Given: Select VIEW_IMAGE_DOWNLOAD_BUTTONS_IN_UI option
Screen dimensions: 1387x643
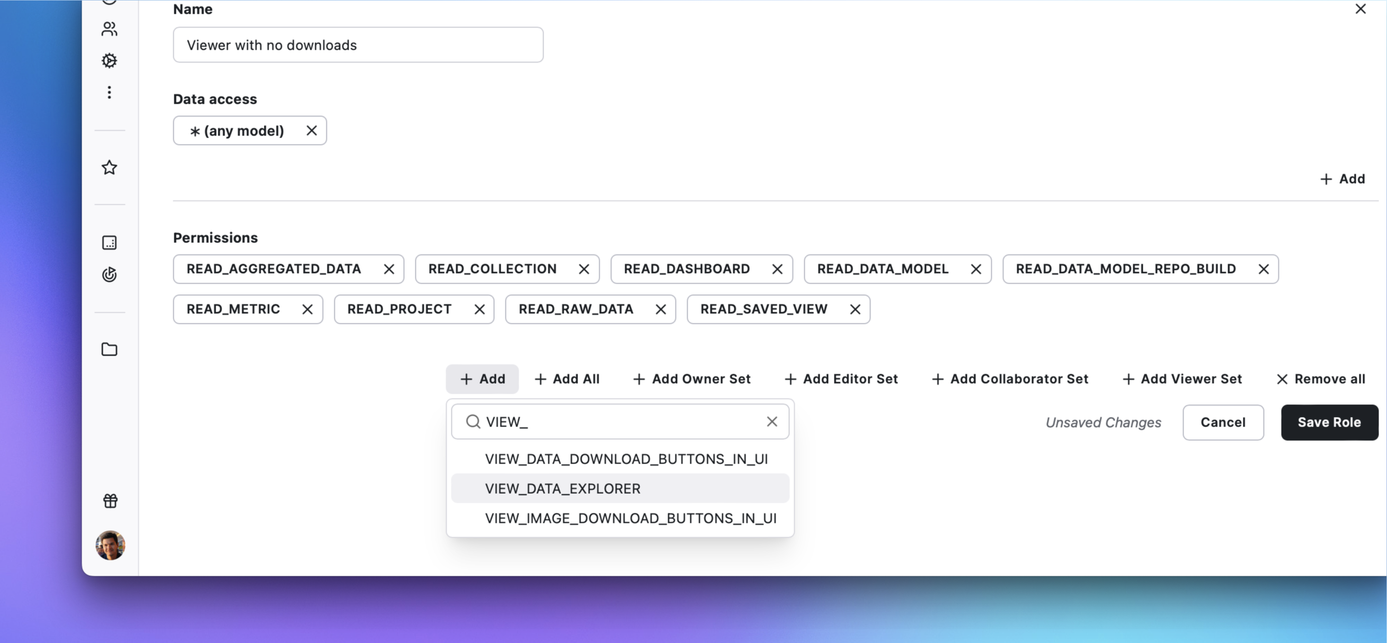Looking at the screenshot, I should [x=620, y=518].
